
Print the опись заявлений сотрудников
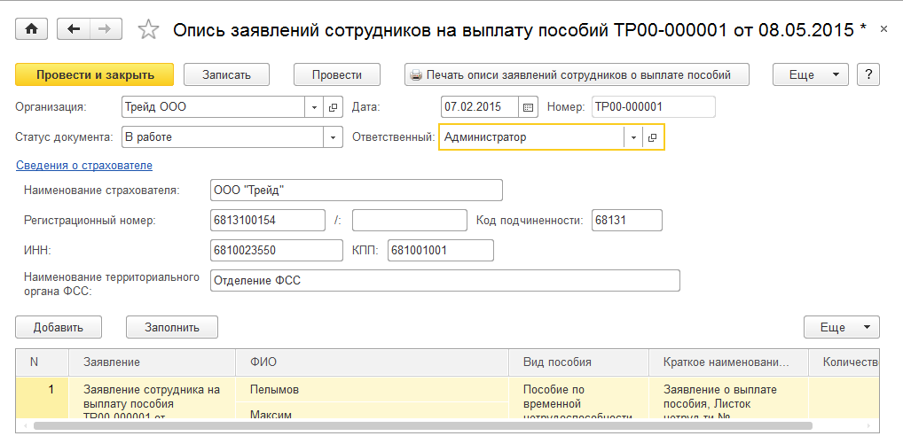coord(577,74)
